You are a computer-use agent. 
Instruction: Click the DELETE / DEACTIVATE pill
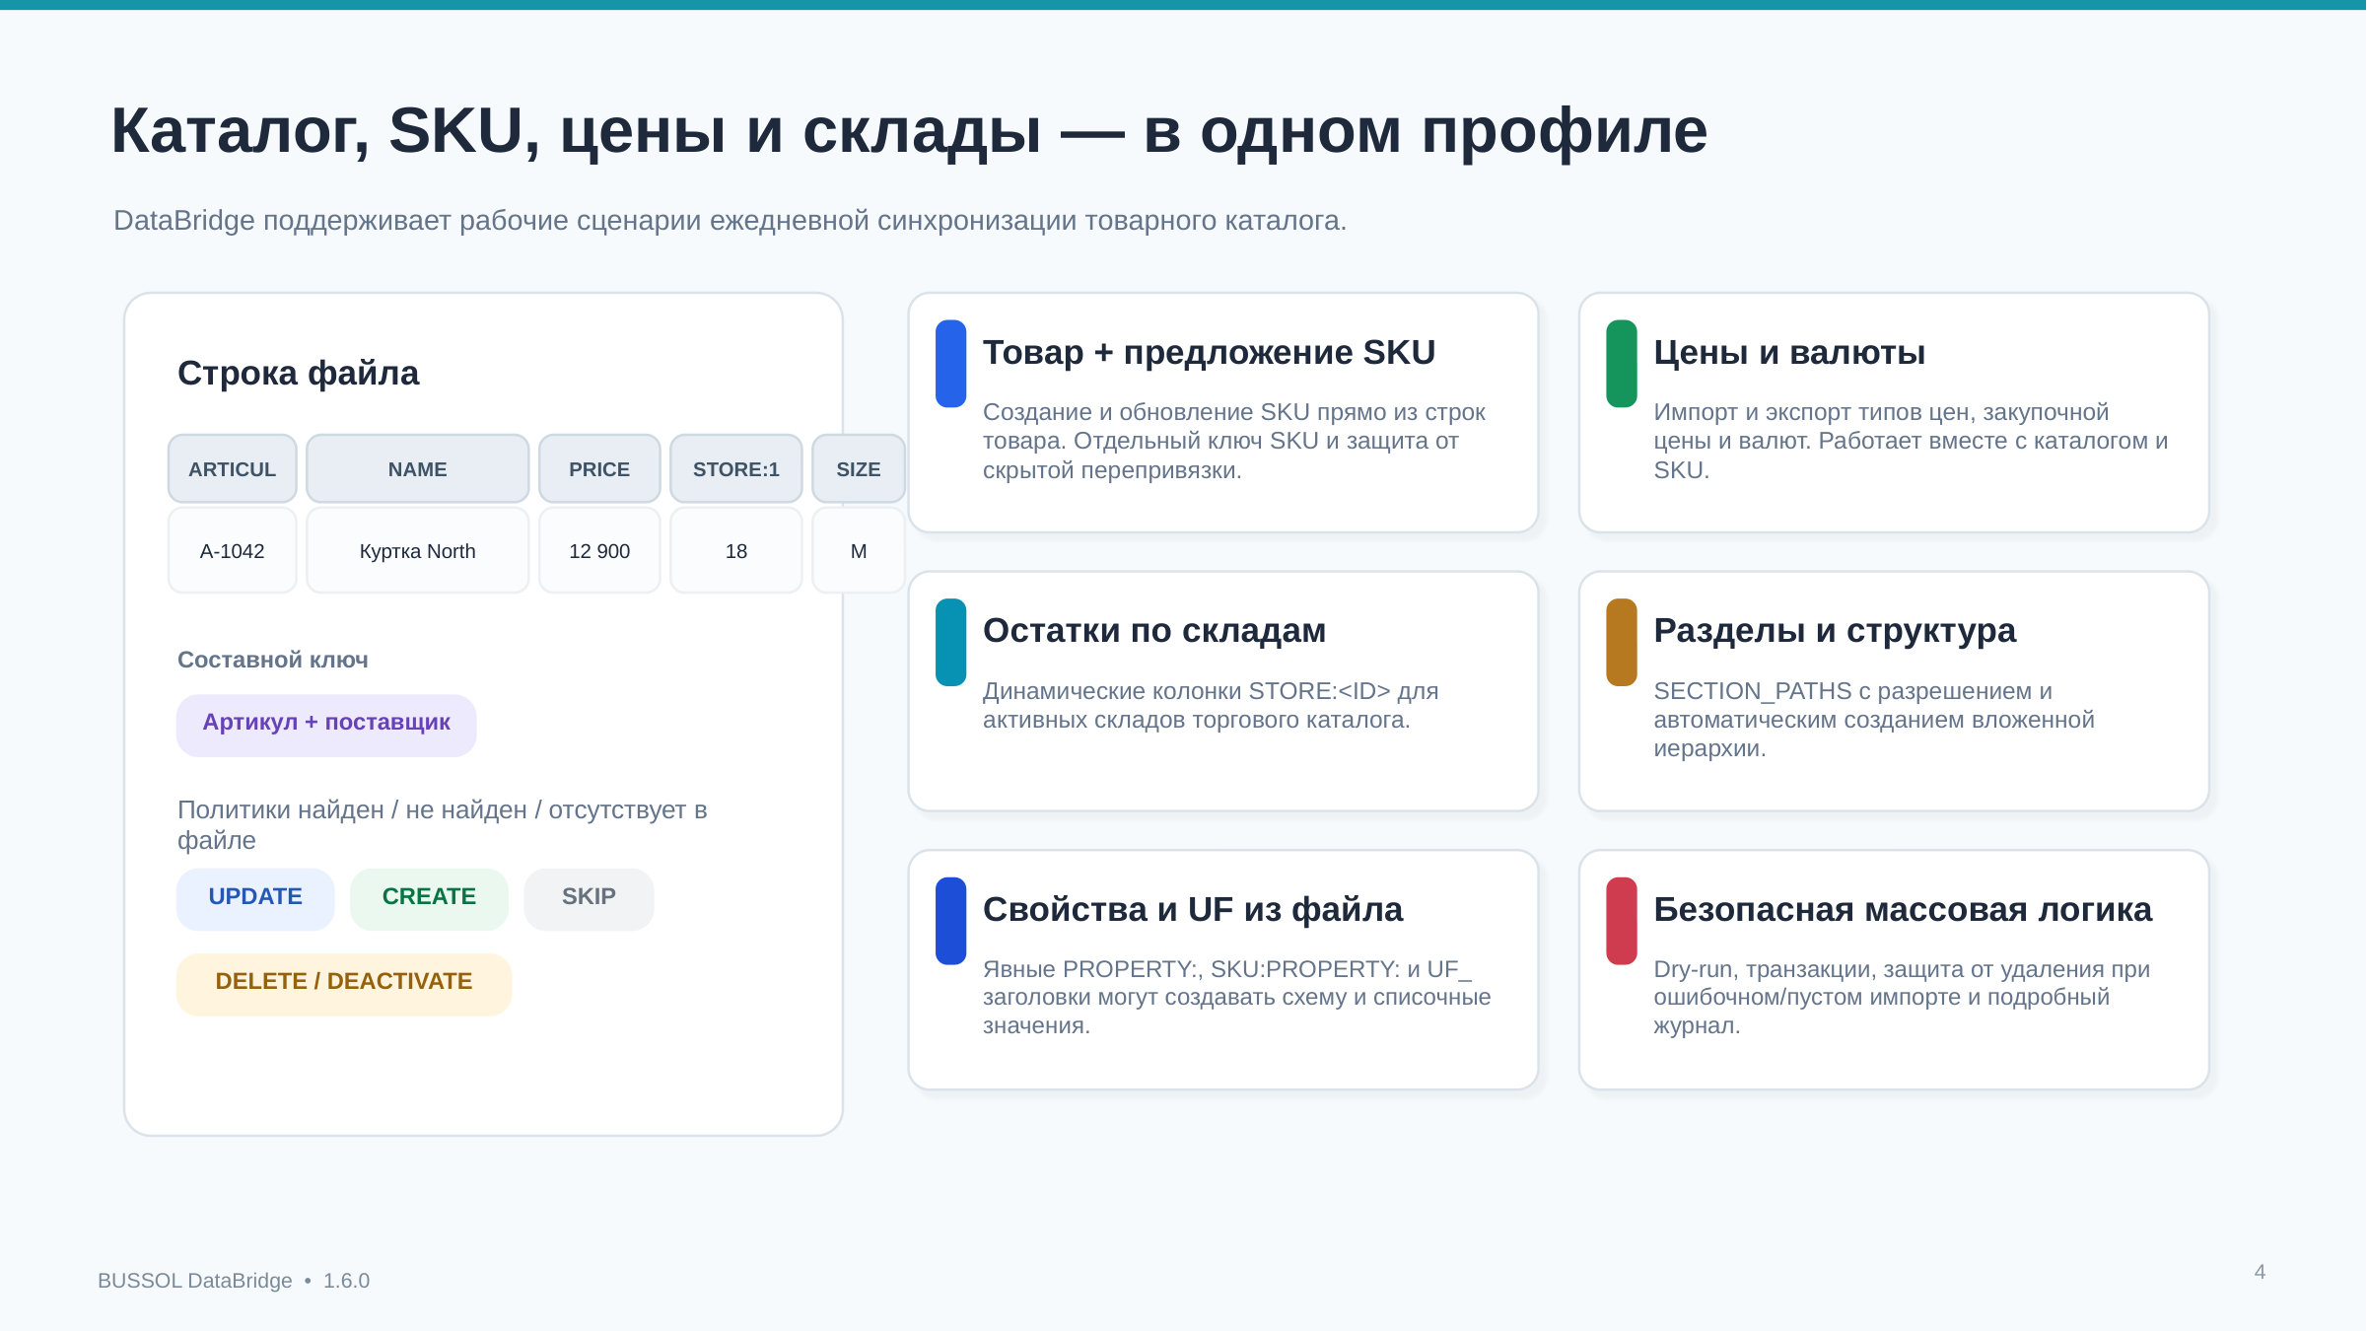pyautogui.click(x=344, y=983)
